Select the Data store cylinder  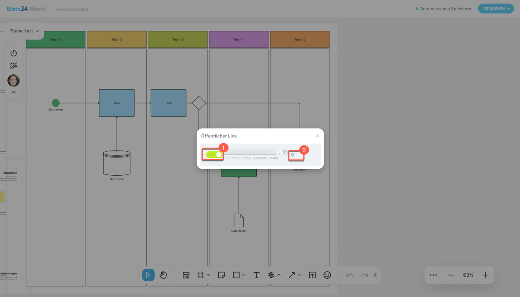coord(117,163)
